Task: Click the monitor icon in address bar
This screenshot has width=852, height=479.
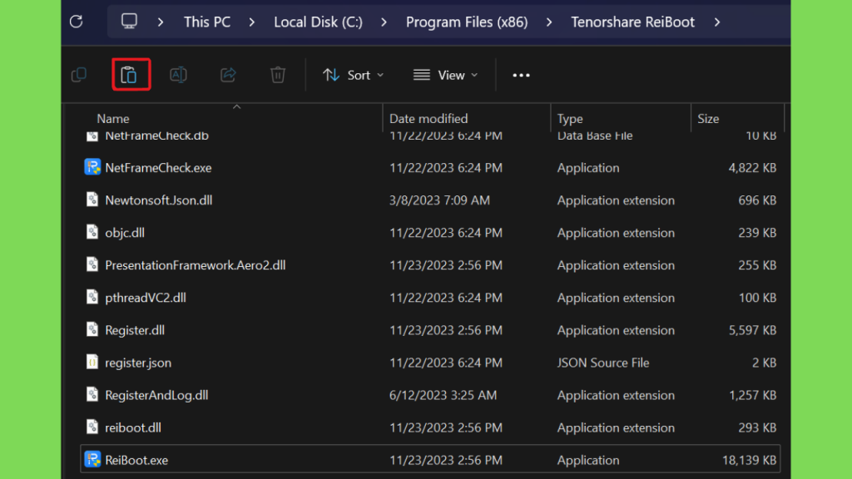Action: (129, 22)
